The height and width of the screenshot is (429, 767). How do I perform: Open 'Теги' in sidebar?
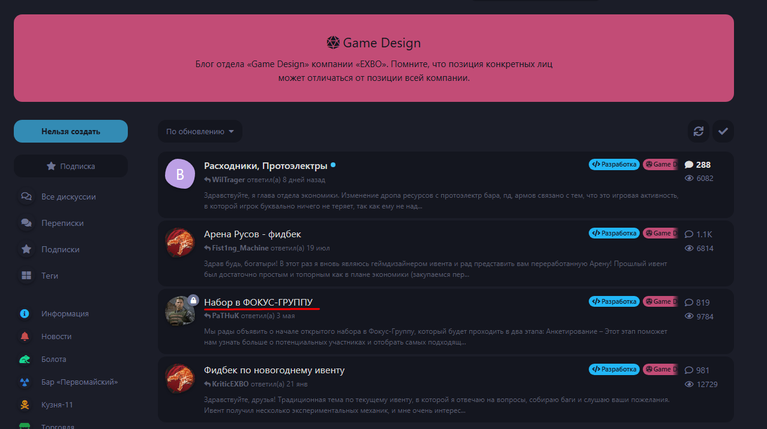tap(50, 276)
